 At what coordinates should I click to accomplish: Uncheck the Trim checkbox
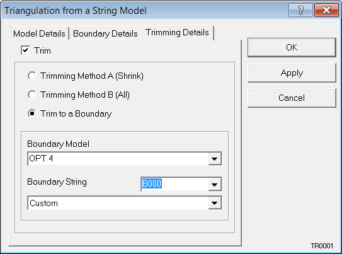pos(26,50)
